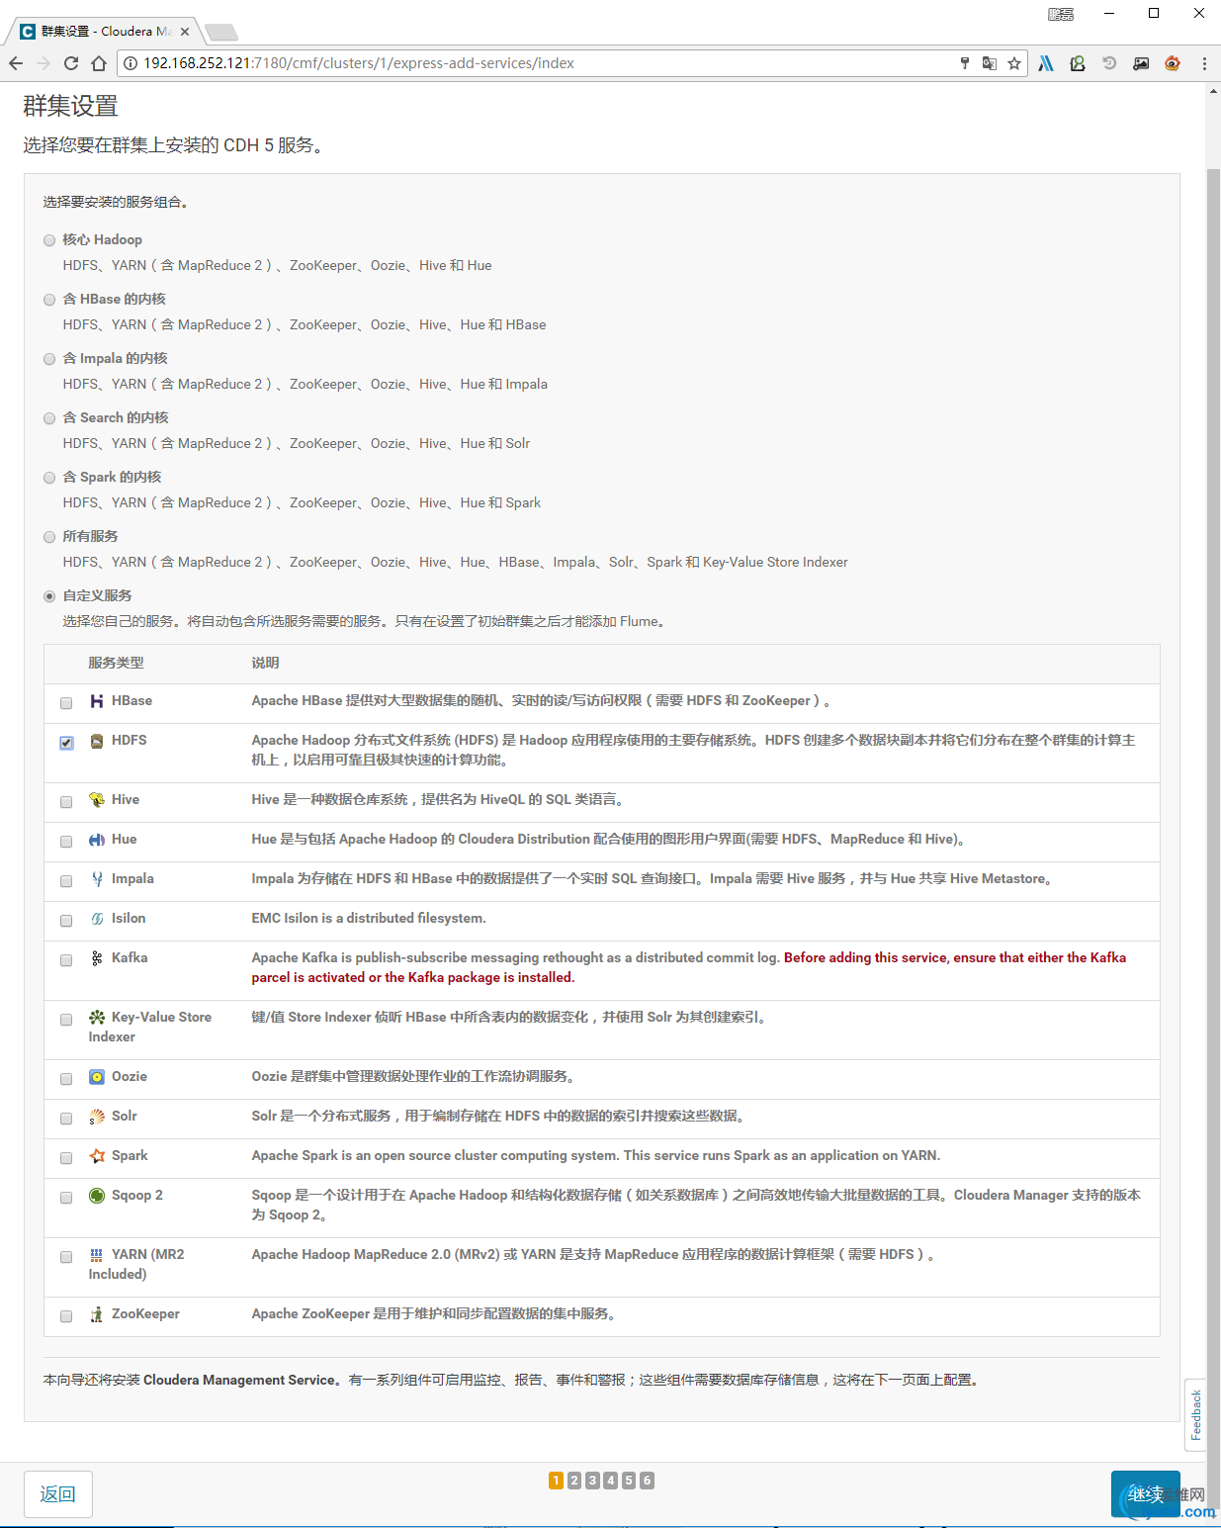
Task: Click the 服务类型 column header
Action: coord(117,663)
